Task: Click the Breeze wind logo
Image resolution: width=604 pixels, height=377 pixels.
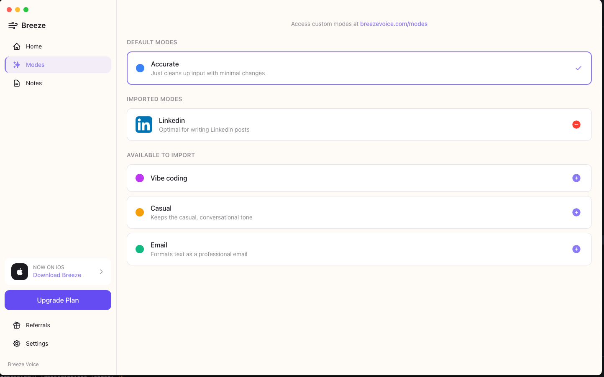Action: pos(12,25)
